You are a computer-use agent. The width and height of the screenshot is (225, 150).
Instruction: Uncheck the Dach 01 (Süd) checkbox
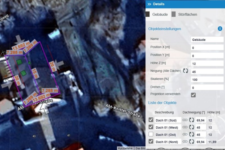coord(151,120)
